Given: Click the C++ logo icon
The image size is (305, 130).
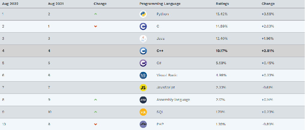Looking at the screenshot, I should (x=143, y=51).
